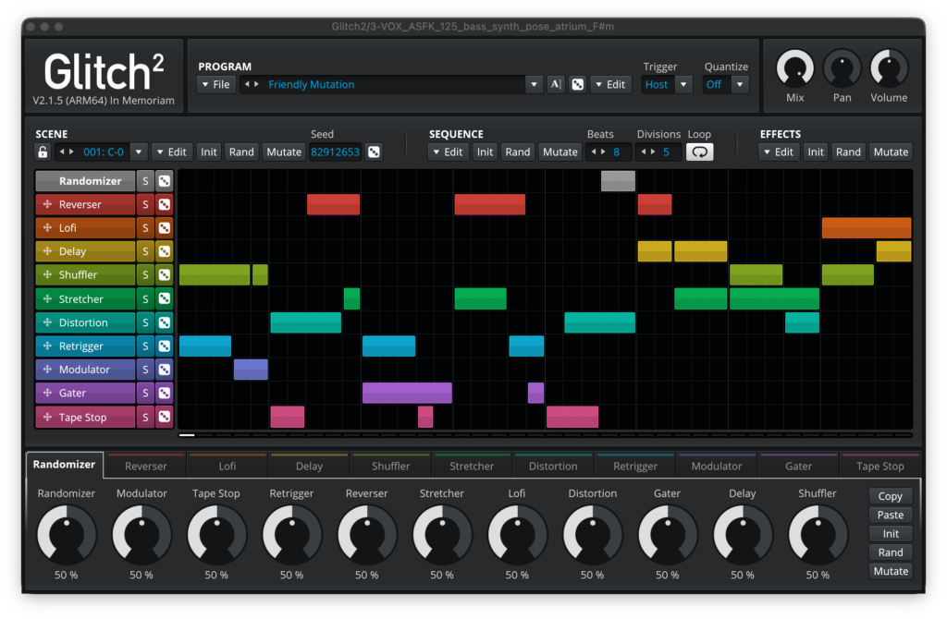Click the Mix knob
Screen dimensions: 947x619
794,68
